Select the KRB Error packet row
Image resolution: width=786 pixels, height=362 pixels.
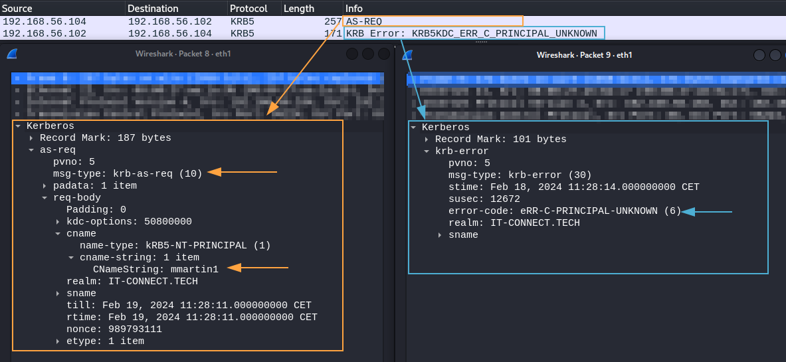click(x=199, y=33)
